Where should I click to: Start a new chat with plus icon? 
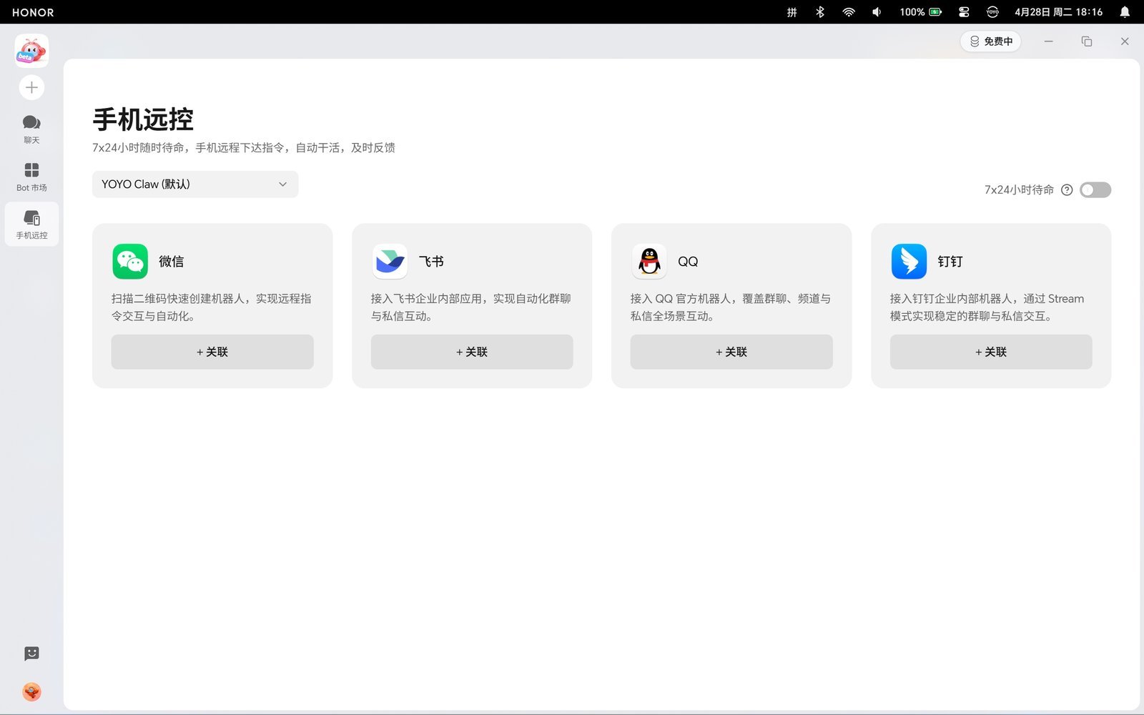[31, 87]
